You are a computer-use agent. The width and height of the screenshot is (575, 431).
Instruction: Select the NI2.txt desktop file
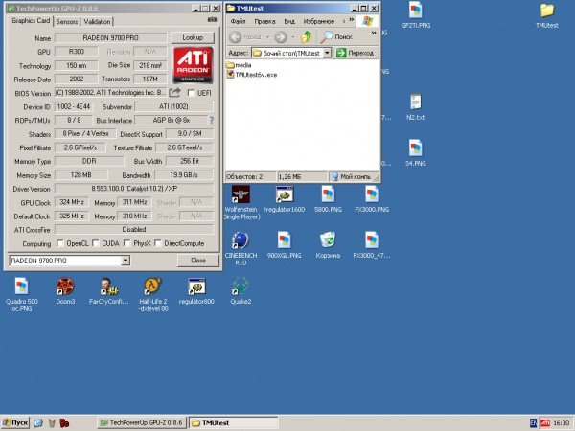tap(416, 106)
